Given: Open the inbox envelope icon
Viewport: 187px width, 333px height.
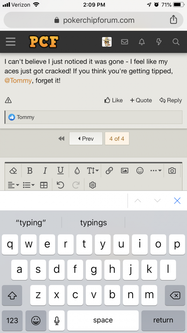Looking at the screenshot, I should click(x=124, y=42).
